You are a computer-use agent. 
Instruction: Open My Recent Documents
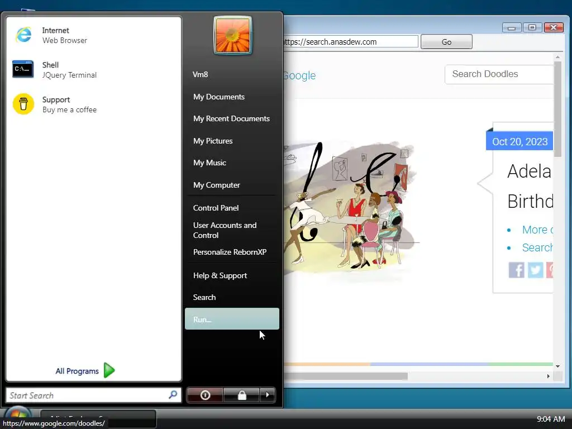pos(231,118)
